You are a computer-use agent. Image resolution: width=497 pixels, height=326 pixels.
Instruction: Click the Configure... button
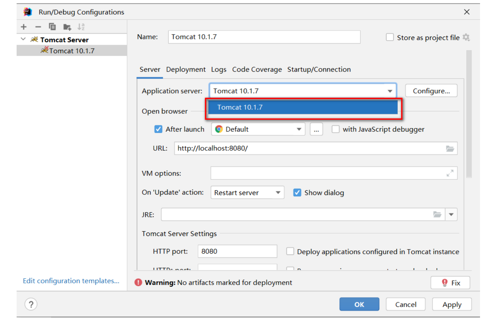[431, 91]
